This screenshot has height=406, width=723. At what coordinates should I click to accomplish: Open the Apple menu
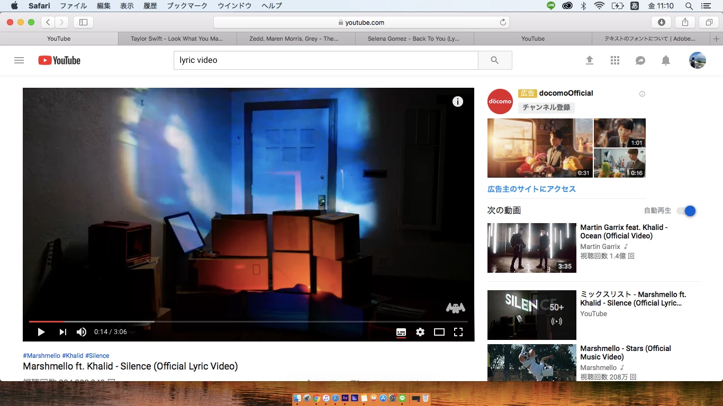coord(14,6)
